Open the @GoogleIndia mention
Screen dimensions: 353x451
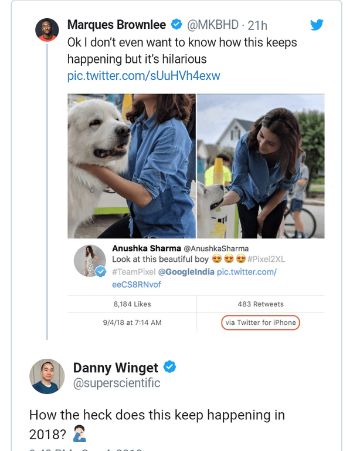(185, 272)
